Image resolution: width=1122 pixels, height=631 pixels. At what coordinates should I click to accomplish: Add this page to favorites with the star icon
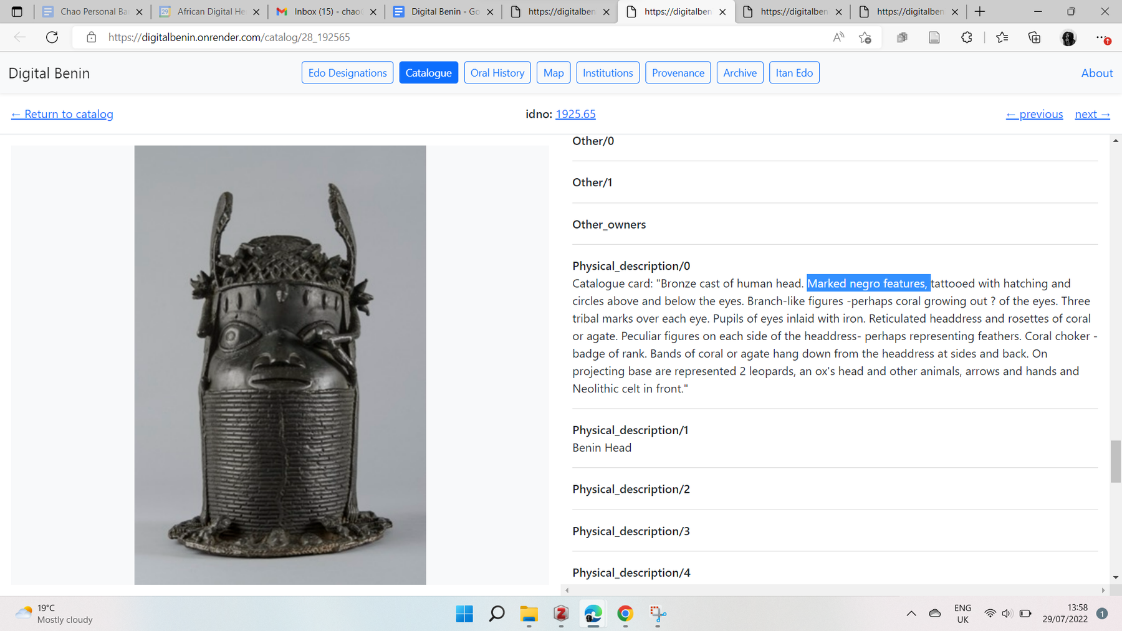pos(865,37)
